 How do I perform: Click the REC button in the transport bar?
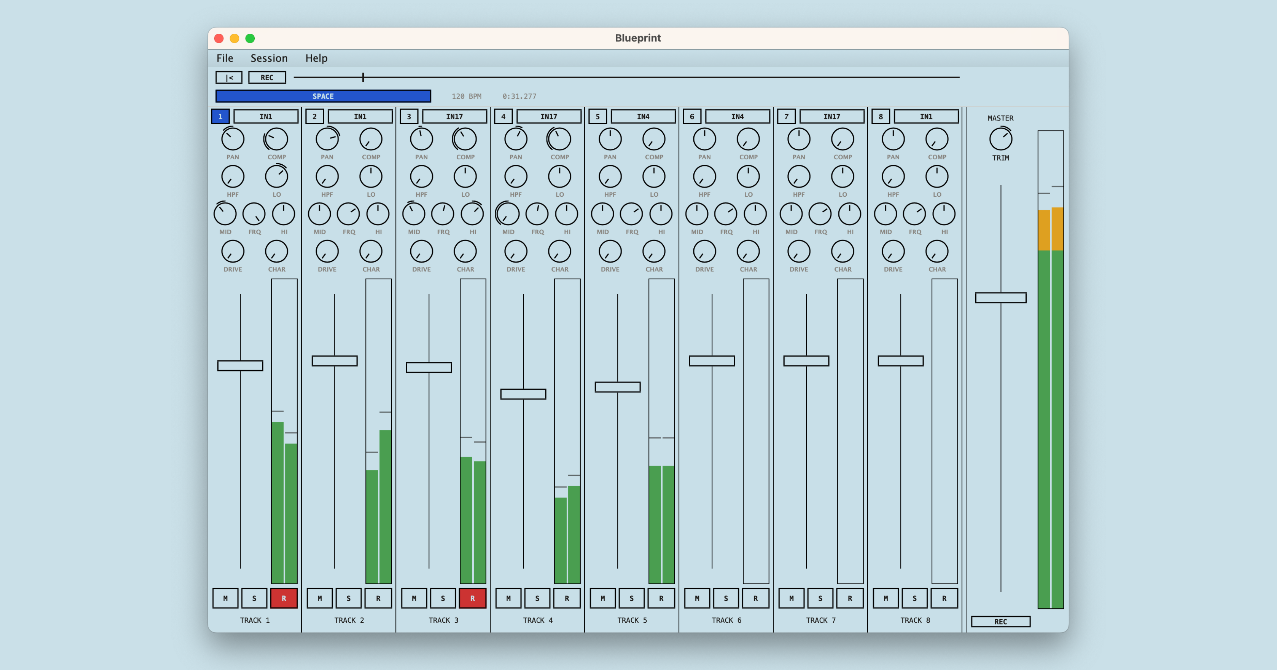[x=267, y=77]
